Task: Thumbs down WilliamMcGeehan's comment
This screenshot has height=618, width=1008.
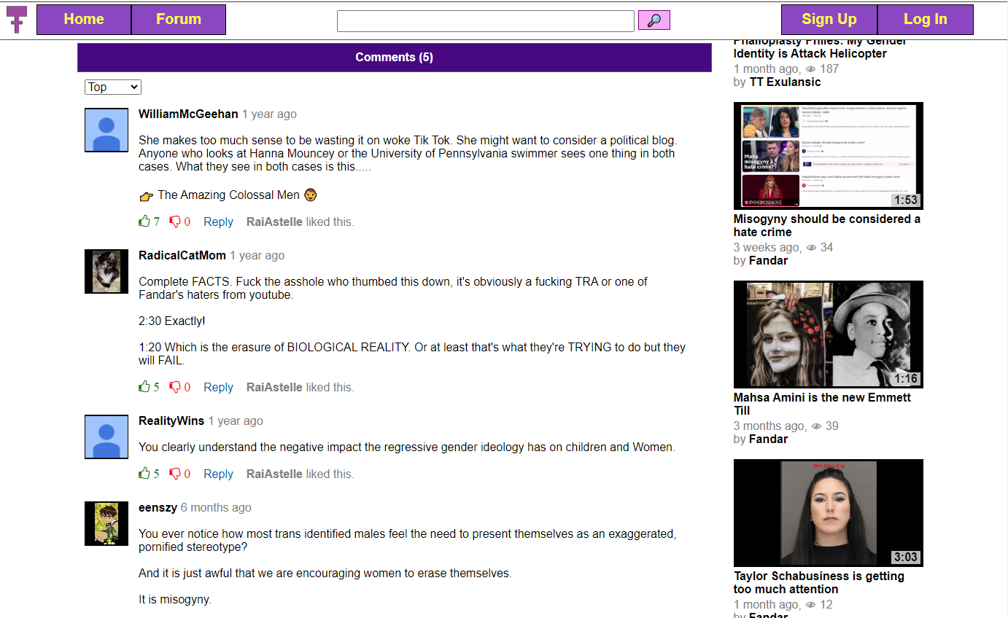Action: tap(175, 222)
